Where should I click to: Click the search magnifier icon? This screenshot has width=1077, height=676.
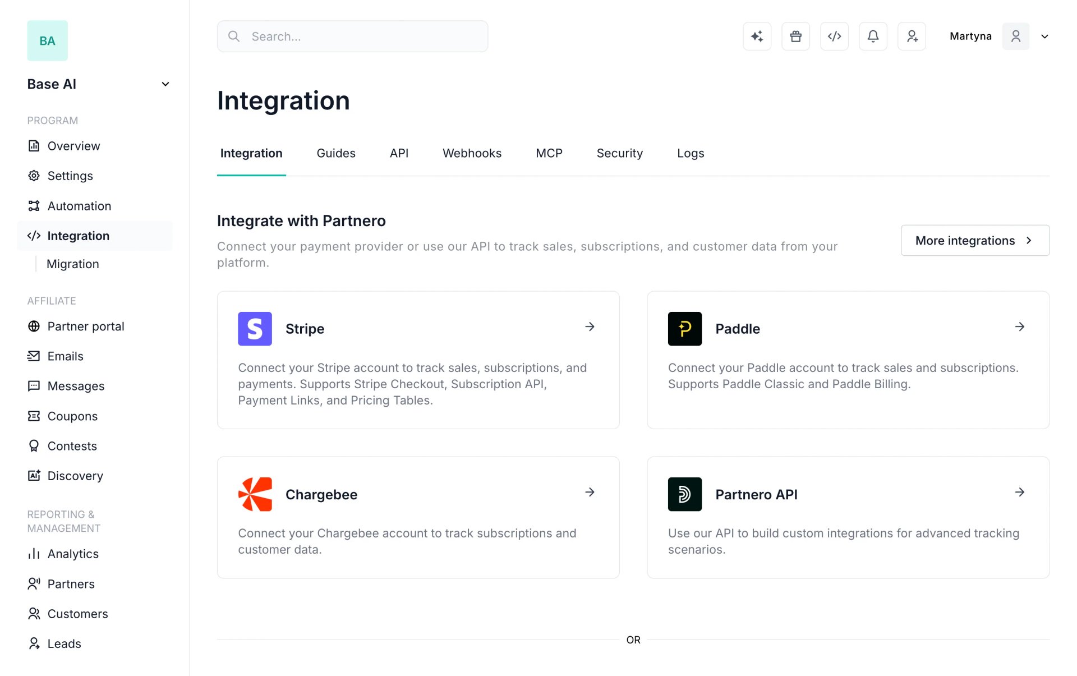pyautogui.click(x=234, y=36)
